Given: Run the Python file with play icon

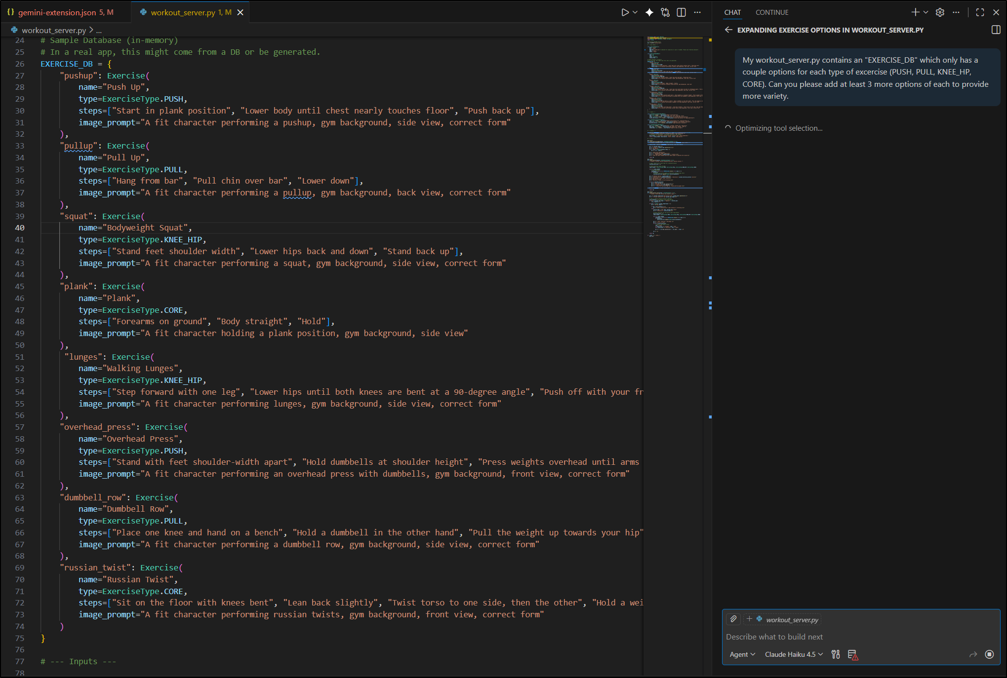Looking at the screenshot, I should [x=625, y=12].
